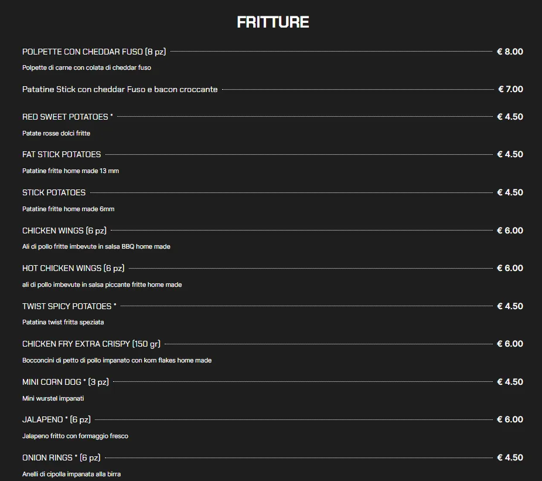The height and width of the screenshot is (481, 542).
Task: Click 'Patatine fritte home made 6mm' description
Action: tap(68, 209)
